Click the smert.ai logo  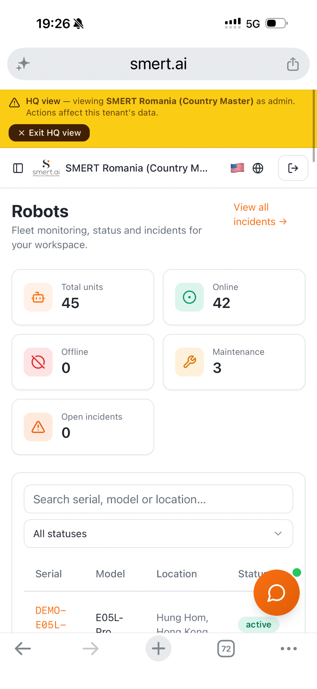click(x=46, y=168)
